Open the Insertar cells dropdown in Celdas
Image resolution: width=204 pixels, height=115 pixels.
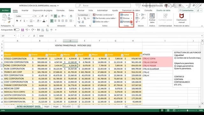131,15
